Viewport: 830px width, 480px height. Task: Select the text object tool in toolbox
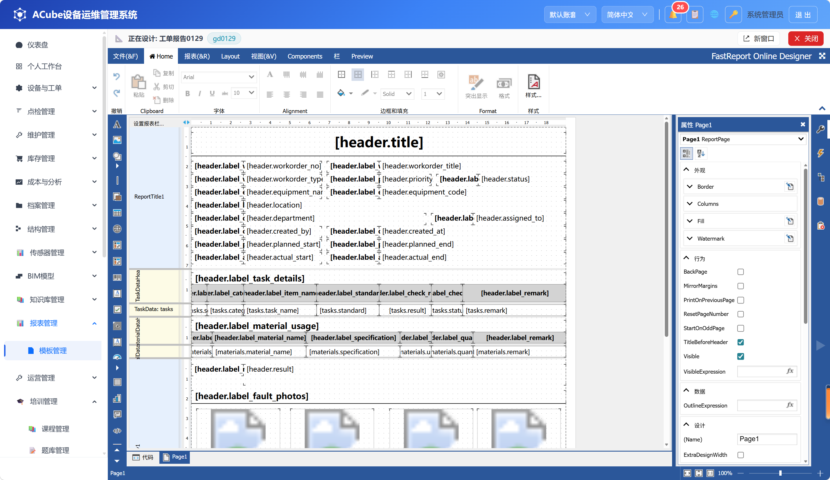click(x=117, y=125)
